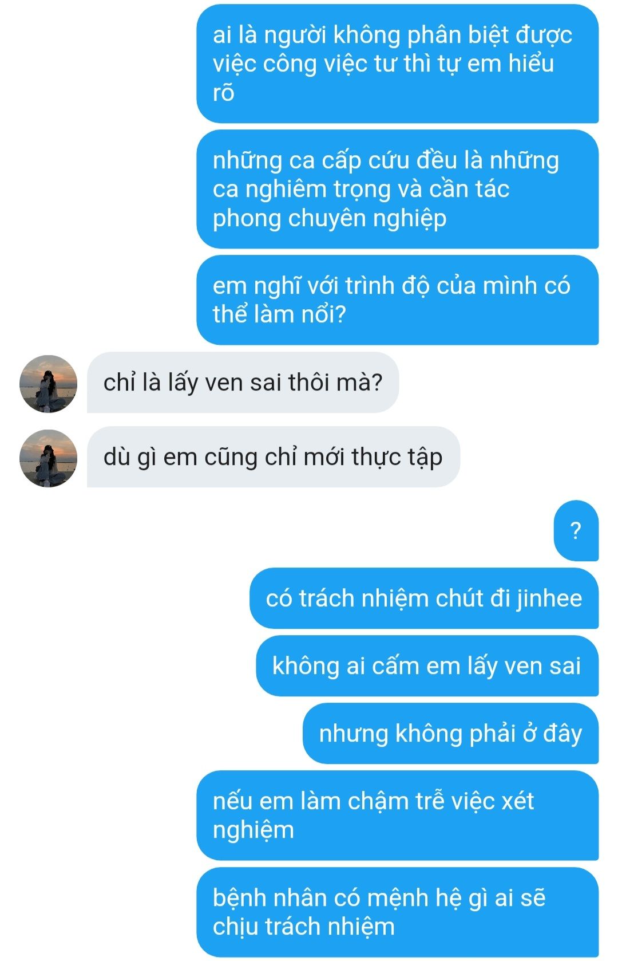The height and width of the screenshot is (961, 618).
Task: Tap "phong chuyên nghiệp" text in second bubble
Action: click(x=330, y=219)
